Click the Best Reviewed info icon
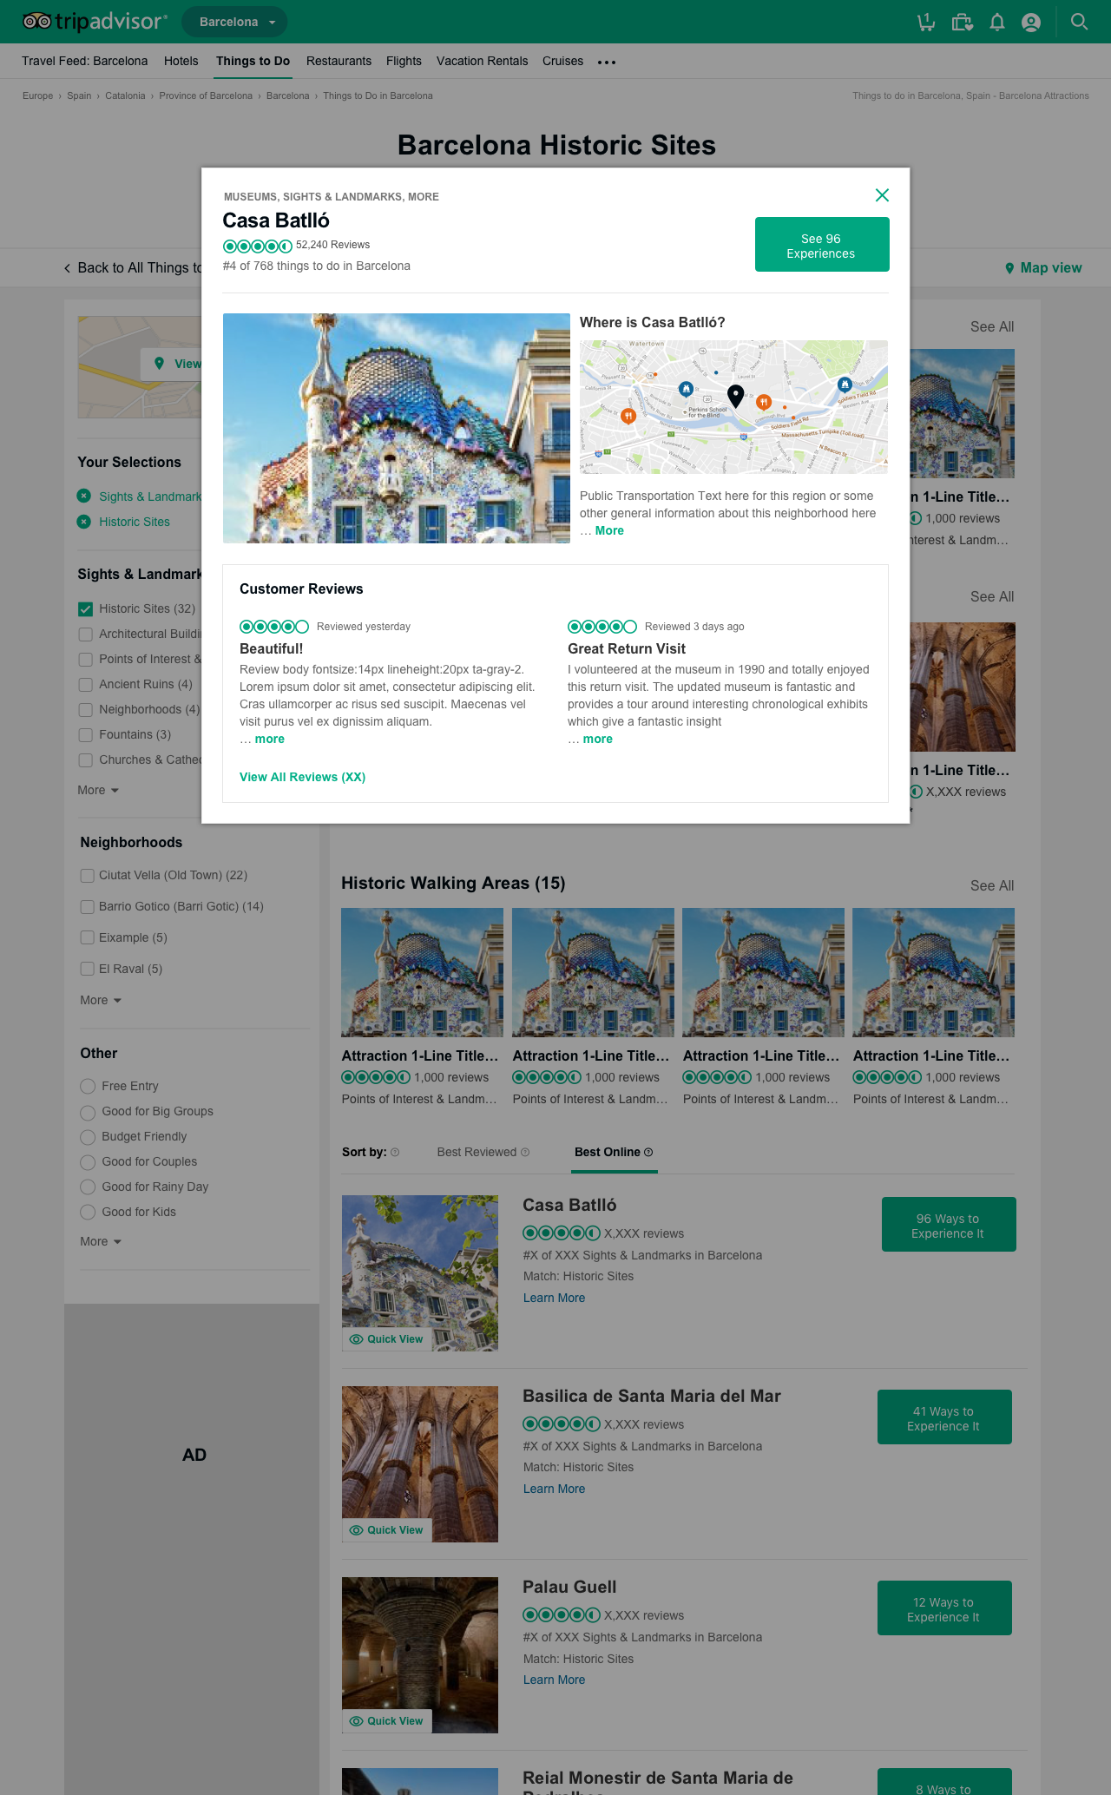 (x=525, y=1152)
